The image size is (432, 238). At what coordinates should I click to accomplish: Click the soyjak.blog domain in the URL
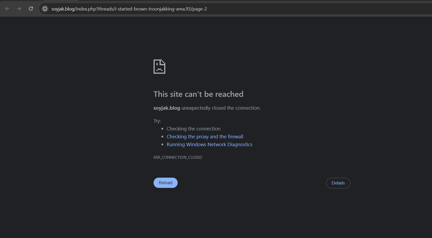click(63, 9)
